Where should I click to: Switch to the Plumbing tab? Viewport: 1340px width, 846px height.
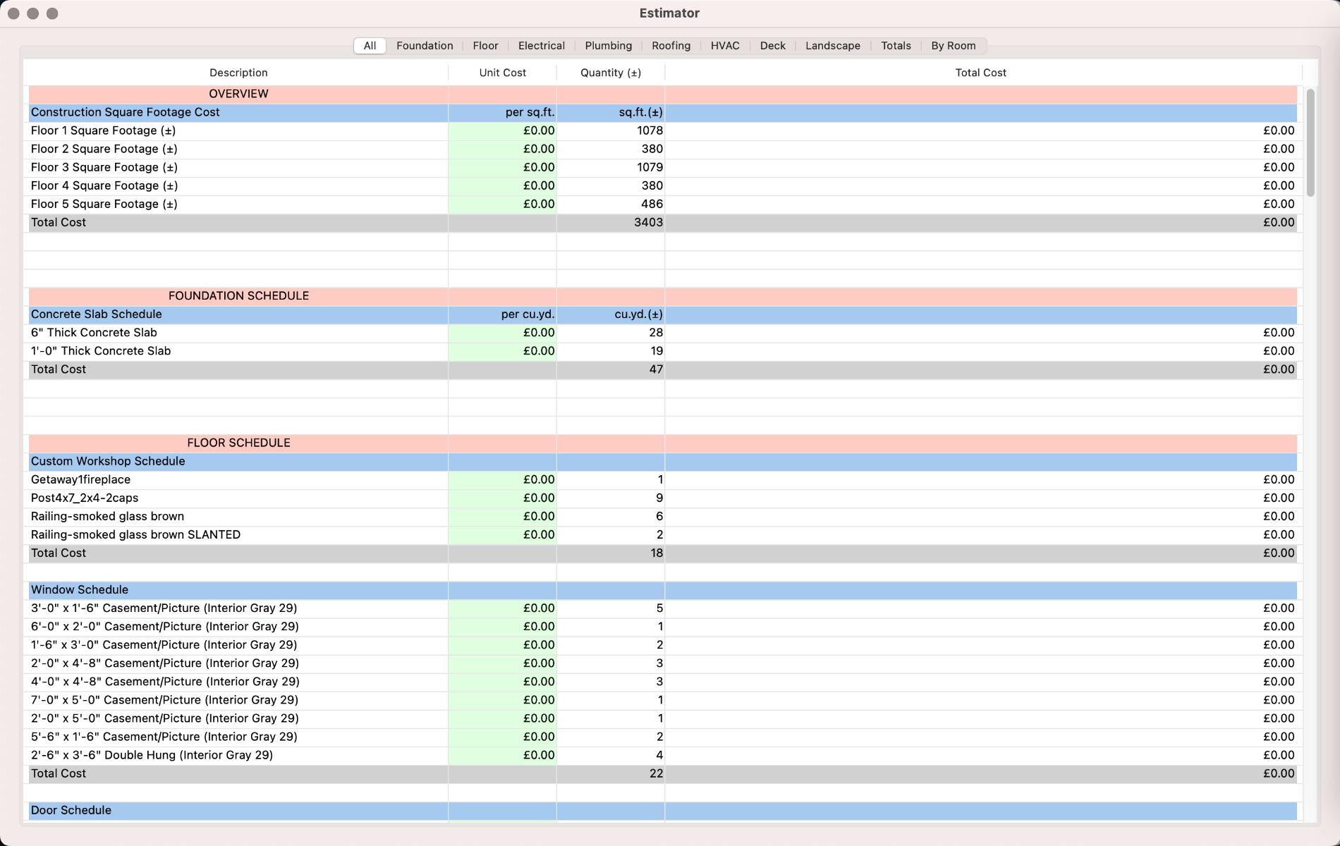point(608,45)
